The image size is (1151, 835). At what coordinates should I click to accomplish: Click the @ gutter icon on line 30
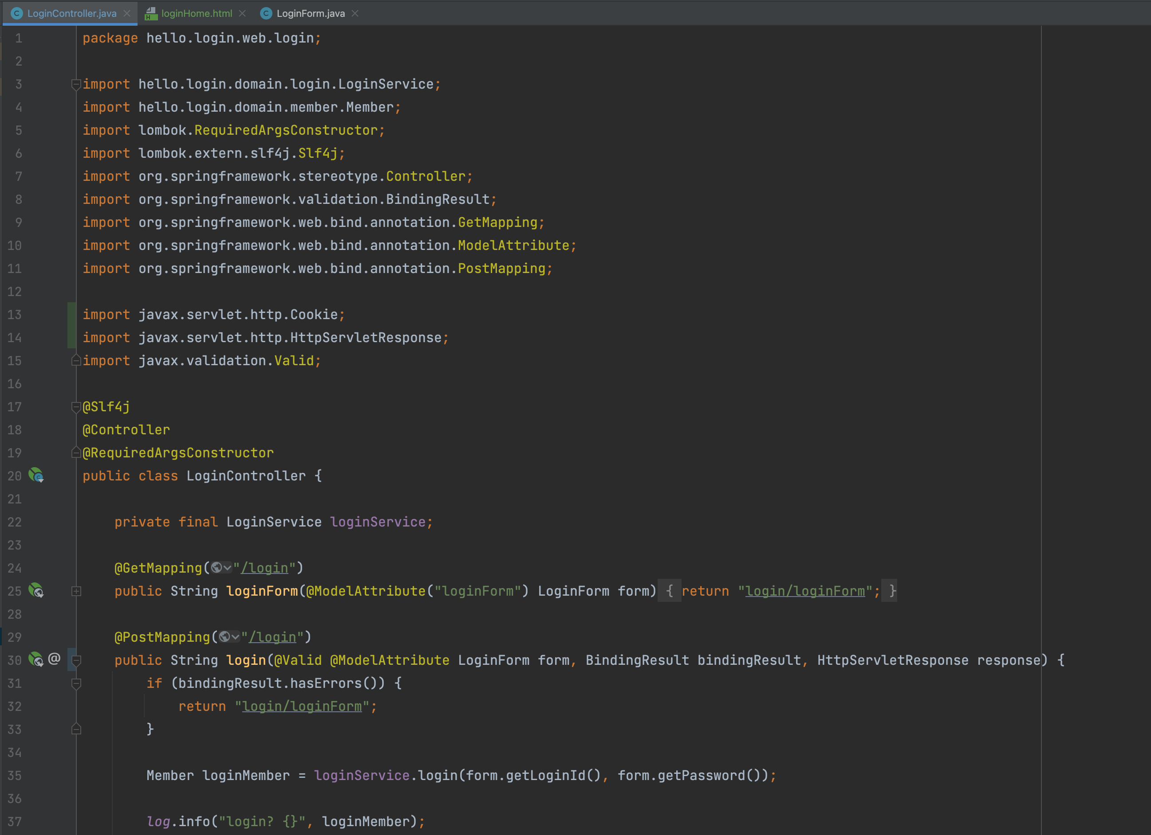pyautogui.click(x=54, y=659)
